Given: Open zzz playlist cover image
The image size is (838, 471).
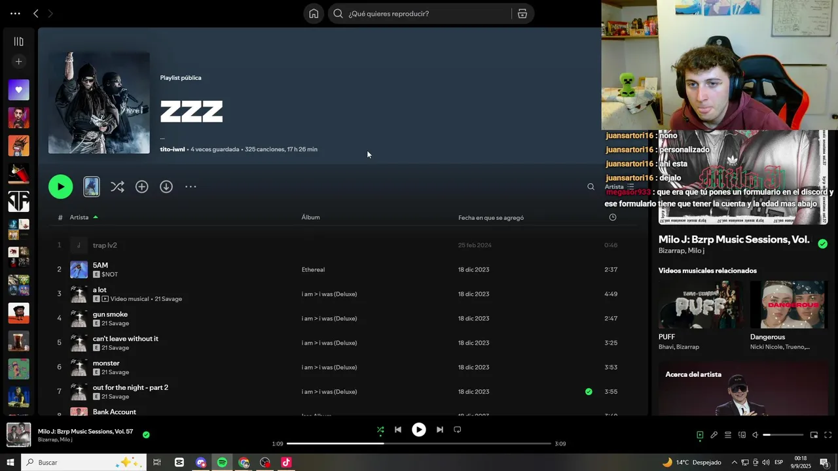Looking at the screenshot, I should 99,103.
